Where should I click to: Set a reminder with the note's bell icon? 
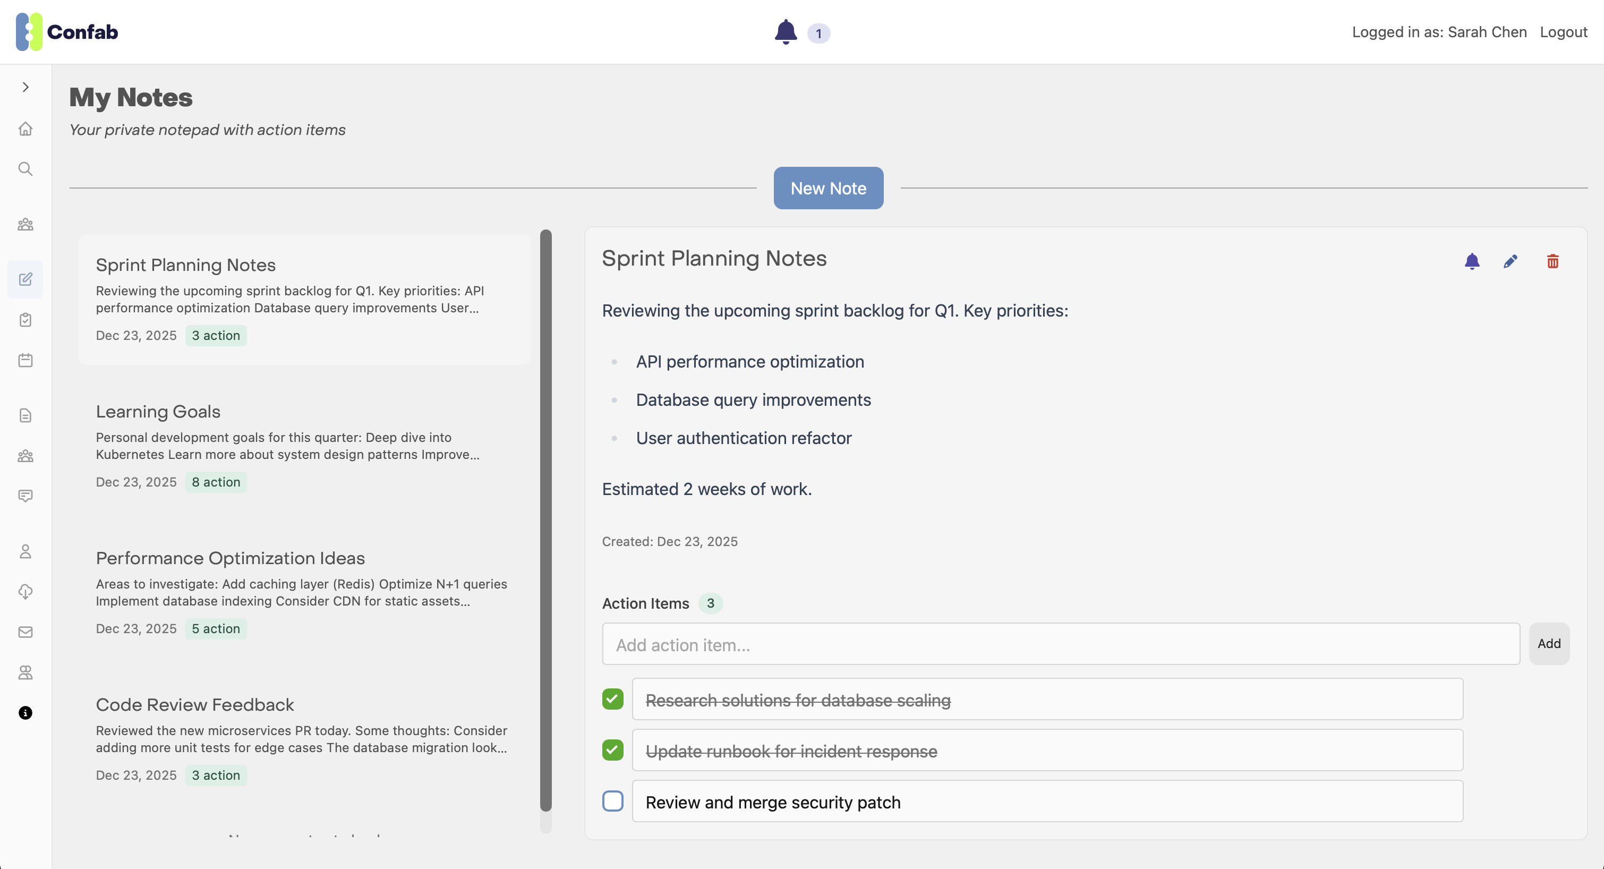click(1472, 261)
